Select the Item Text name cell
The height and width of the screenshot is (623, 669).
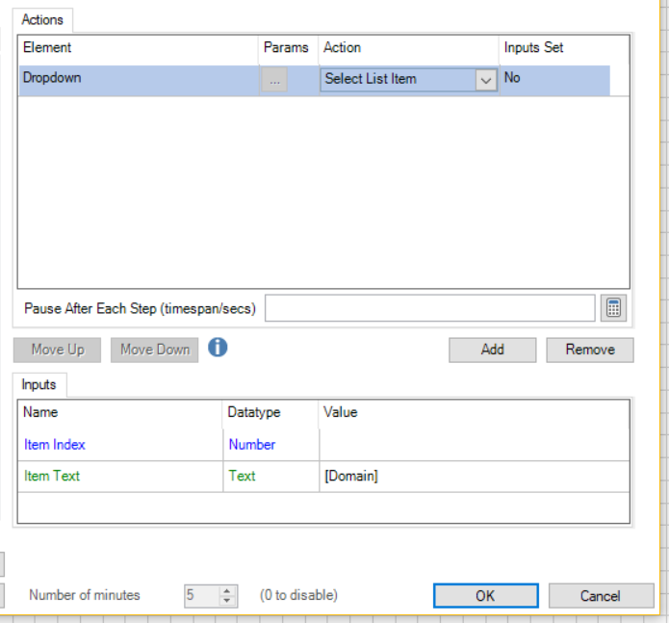120,477
